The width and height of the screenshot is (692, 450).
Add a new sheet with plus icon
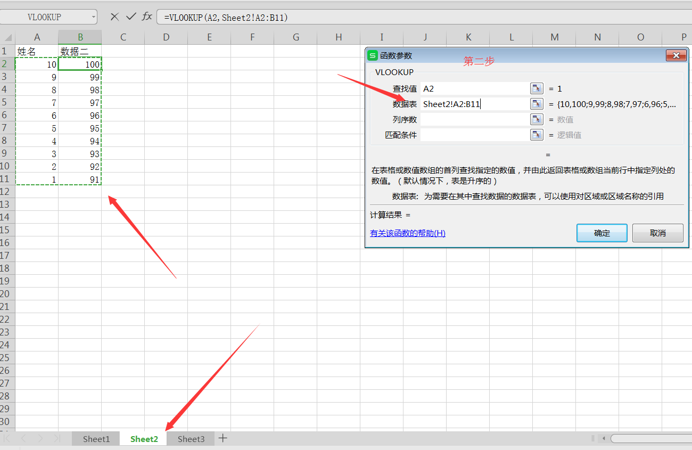point(223,438)
